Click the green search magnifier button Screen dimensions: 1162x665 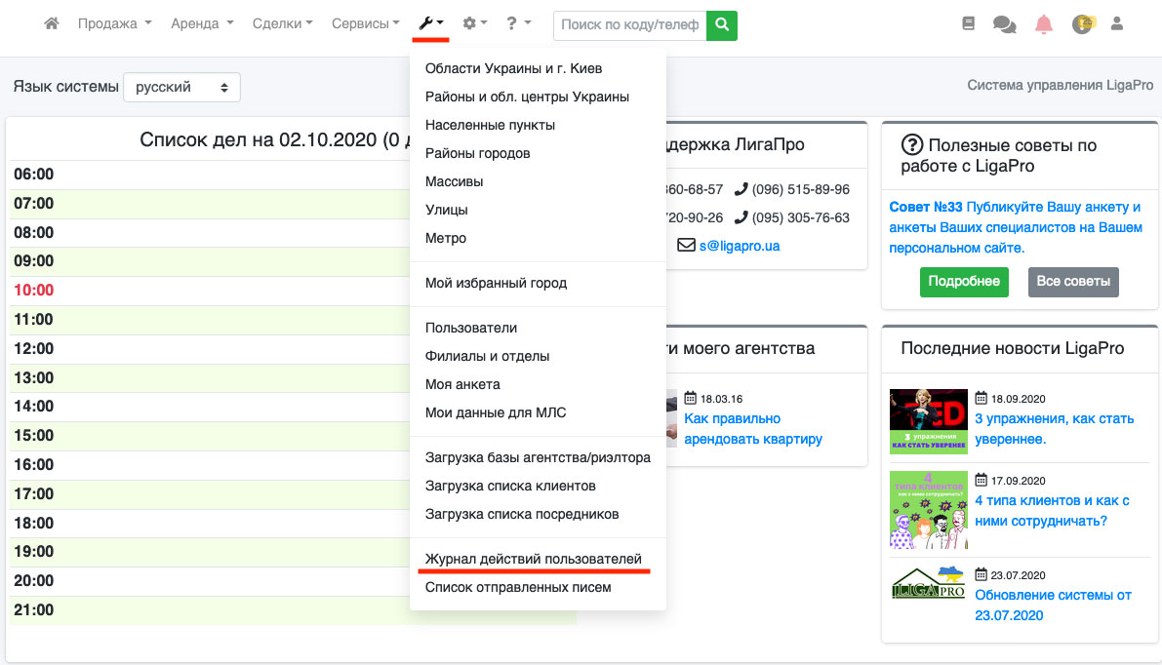tap(722, 24)
